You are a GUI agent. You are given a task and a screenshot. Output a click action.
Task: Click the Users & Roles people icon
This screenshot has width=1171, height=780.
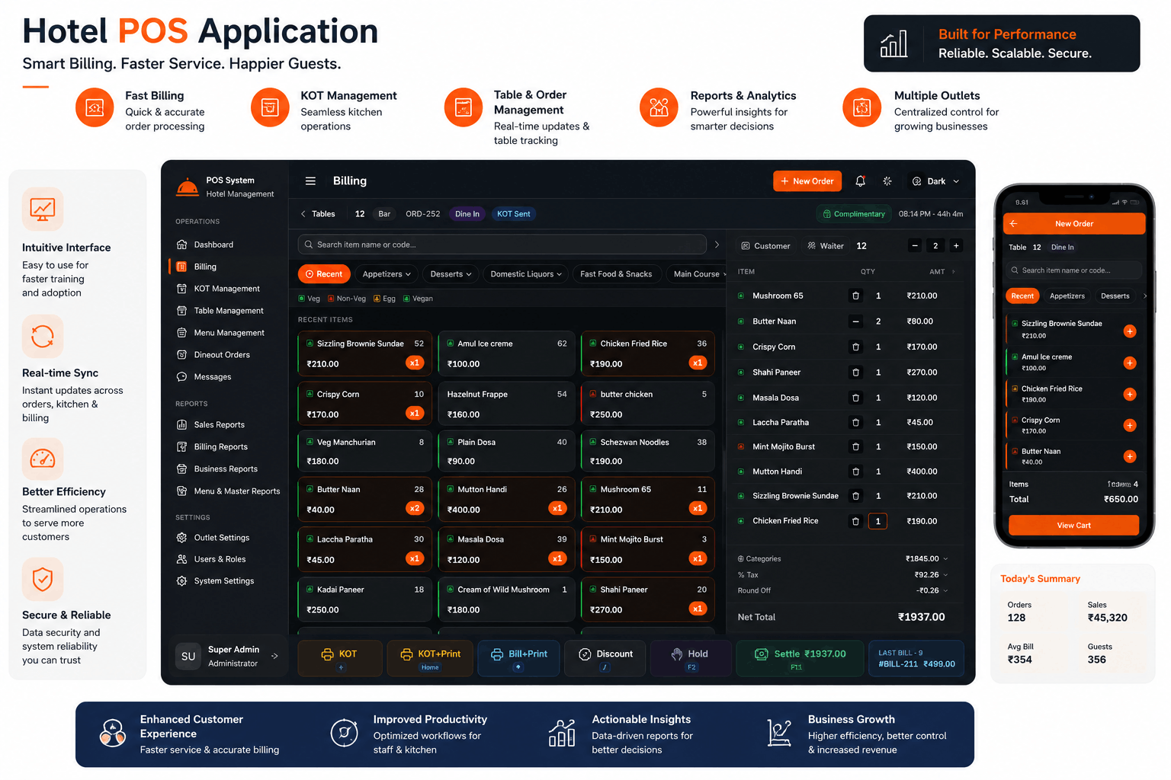pos(181,559)
